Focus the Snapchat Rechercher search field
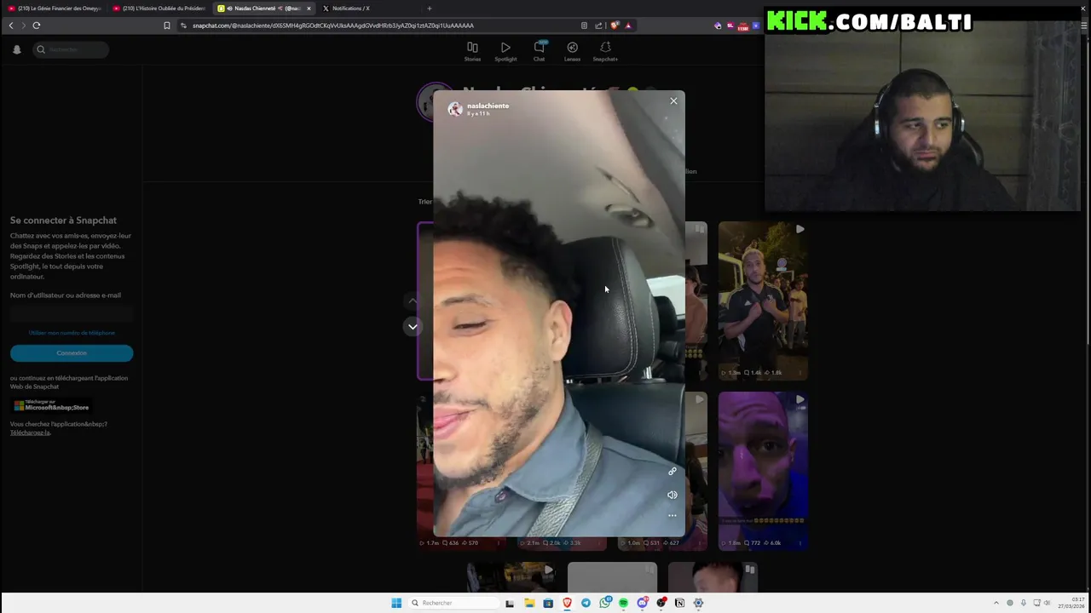 [x=72, y=49]
